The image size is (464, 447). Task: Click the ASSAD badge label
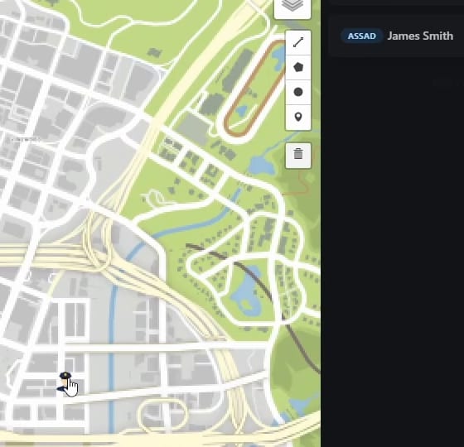pyautogui.click(x=361, y=36)
